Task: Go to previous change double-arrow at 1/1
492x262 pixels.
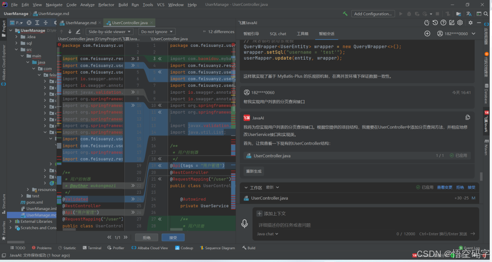Action: coord(109,237)
